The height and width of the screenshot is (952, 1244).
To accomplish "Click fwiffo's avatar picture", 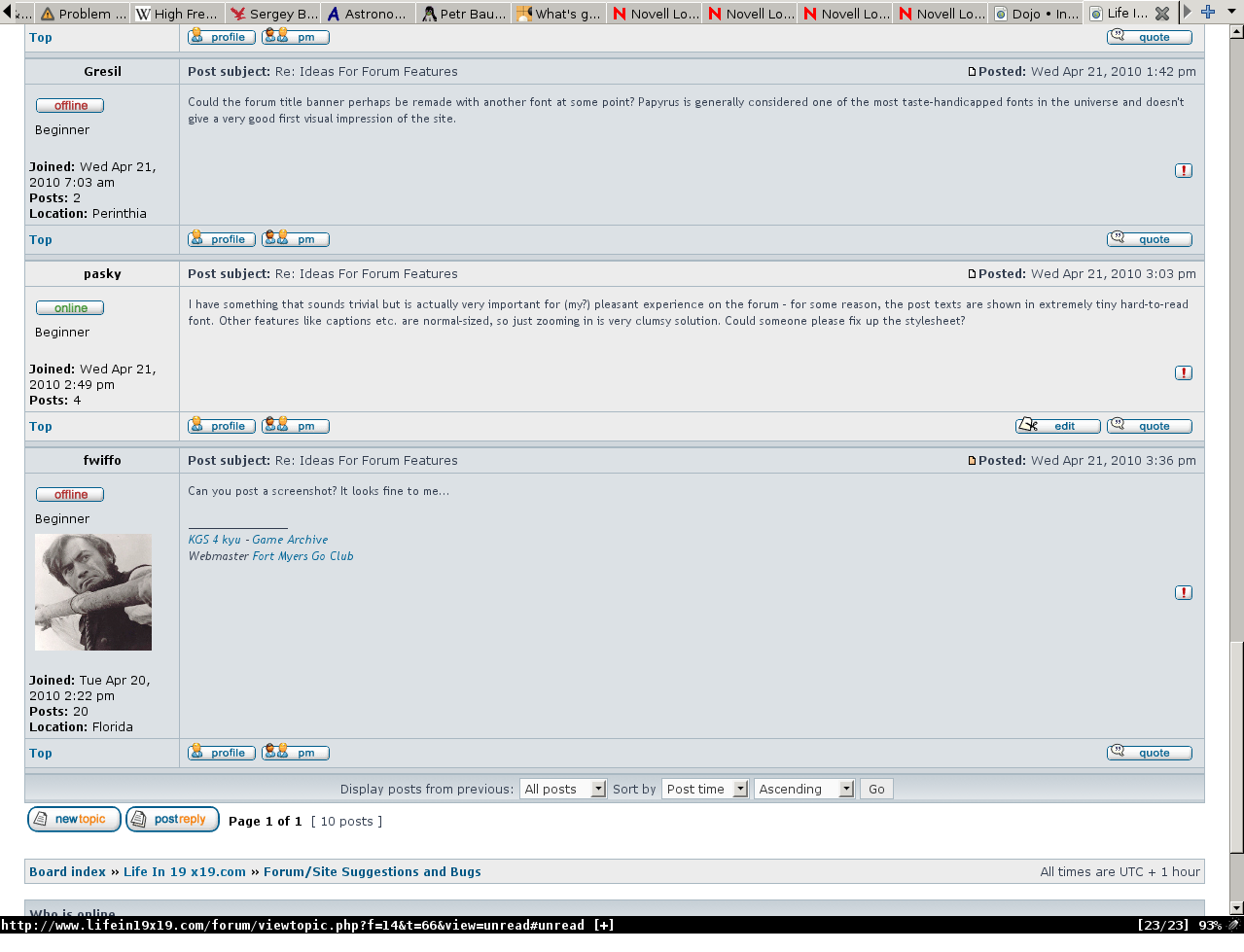I will coord(92,591).
